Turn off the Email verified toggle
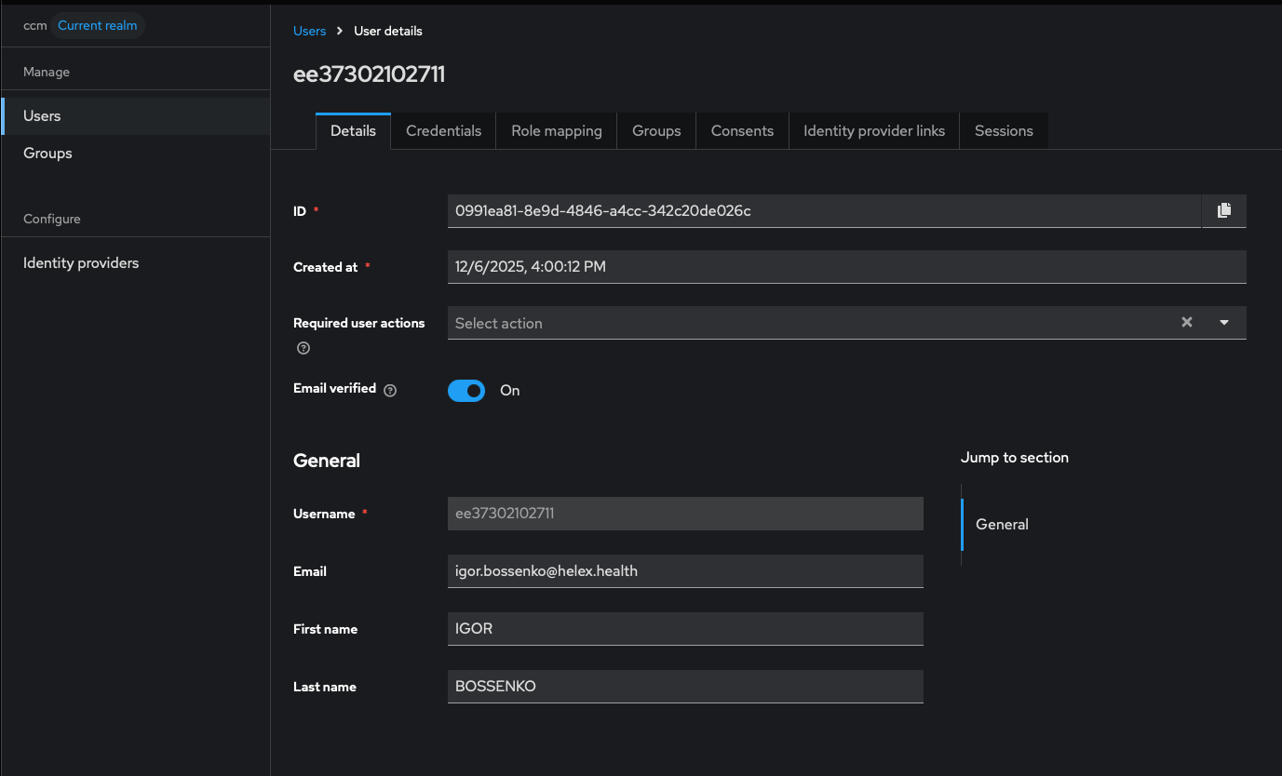The width and height of the screenshot is (1282, 776). coord(466,390)
